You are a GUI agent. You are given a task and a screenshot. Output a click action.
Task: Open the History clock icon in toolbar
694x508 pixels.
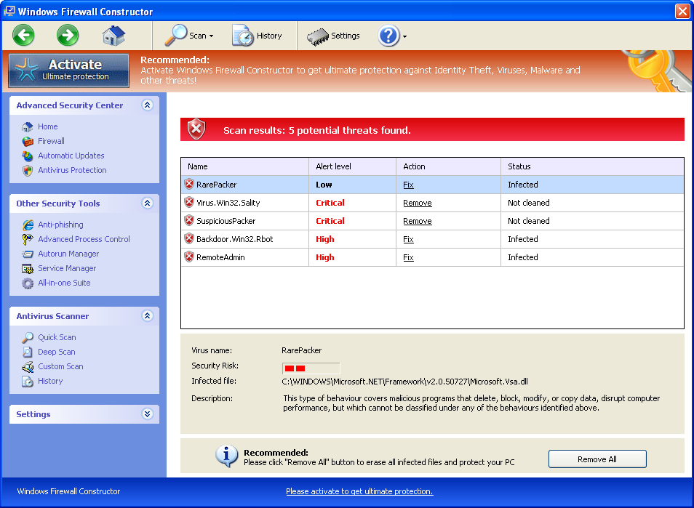point(242,36)
